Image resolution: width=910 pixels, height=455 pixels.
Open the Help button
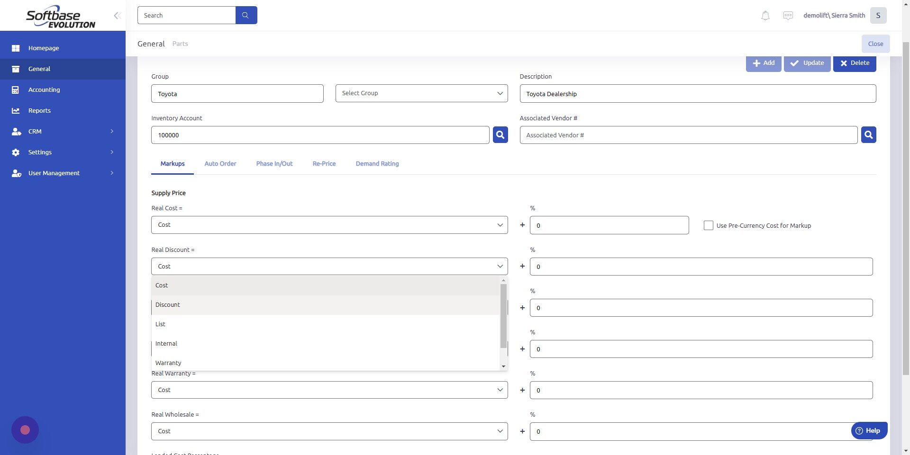click(869, 430)
